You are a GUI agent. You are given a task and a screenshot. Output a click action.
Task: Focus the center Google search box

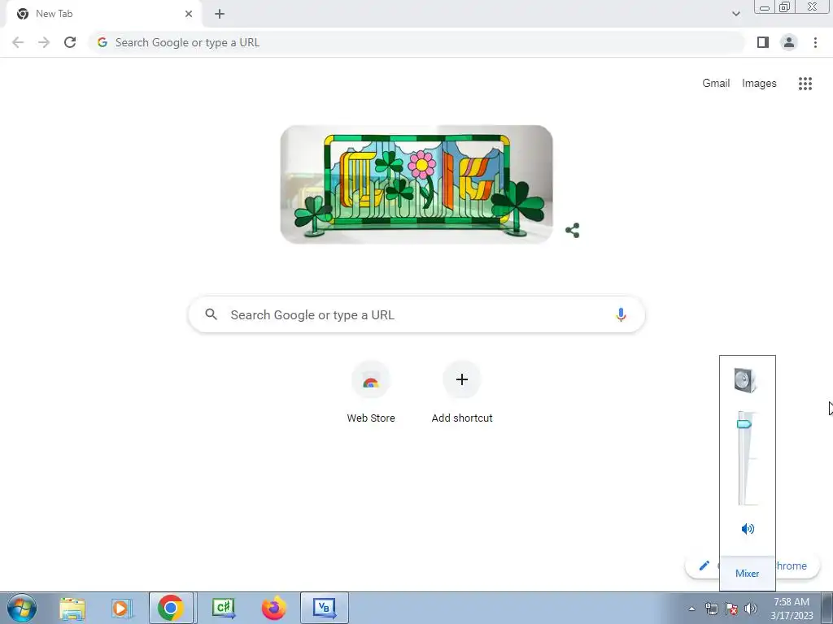point(416,314)
